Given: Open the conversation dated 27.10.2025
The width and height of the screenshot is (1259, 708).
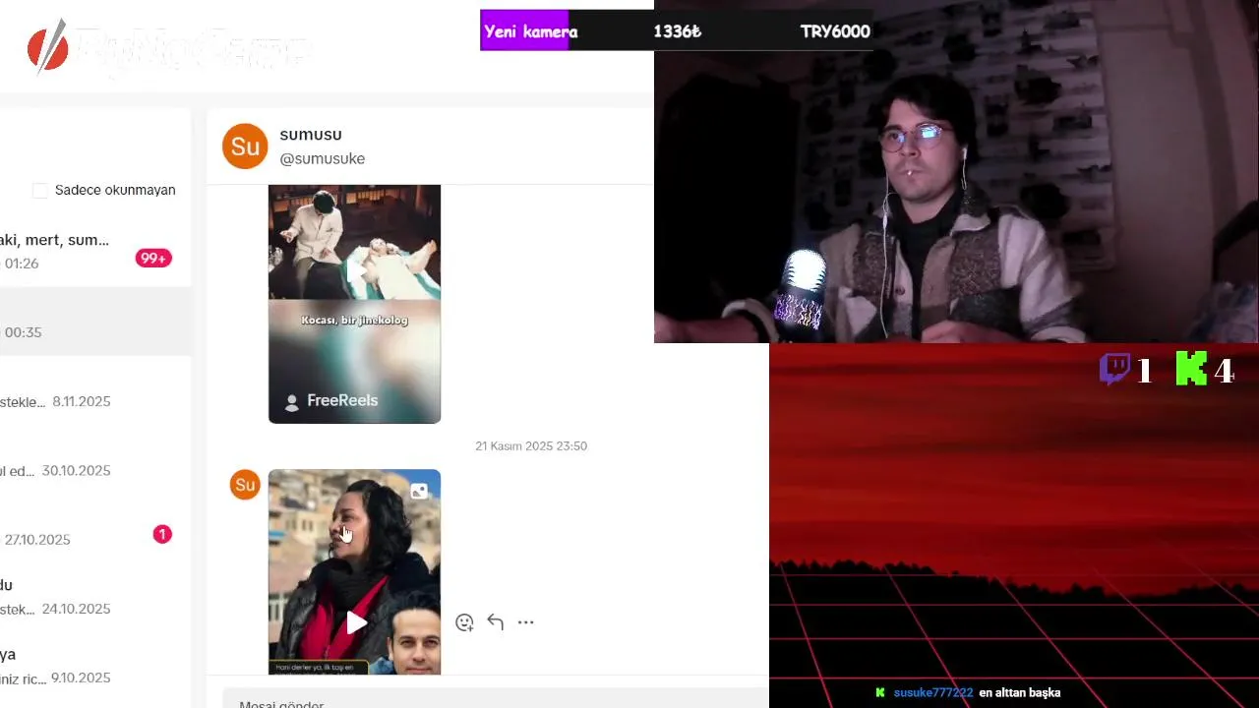Looking at the screenshot, I should coord(95,529).
